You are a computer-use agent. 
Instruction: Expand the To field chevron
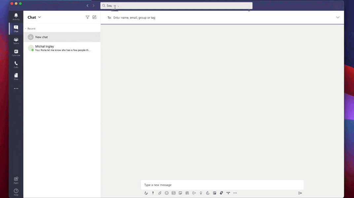[x=338, y=17]
